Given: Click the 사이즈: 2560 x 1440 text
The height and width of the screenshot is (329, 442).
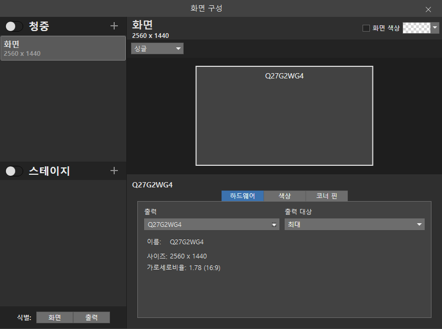Looking at the screenshot, I should click(177, 256).
